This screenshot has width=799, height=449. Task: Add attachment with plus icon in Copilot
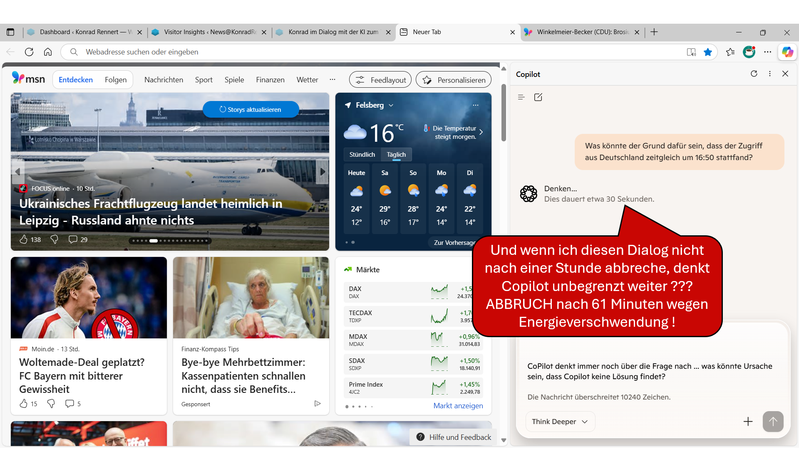click(x=748, y=422)
